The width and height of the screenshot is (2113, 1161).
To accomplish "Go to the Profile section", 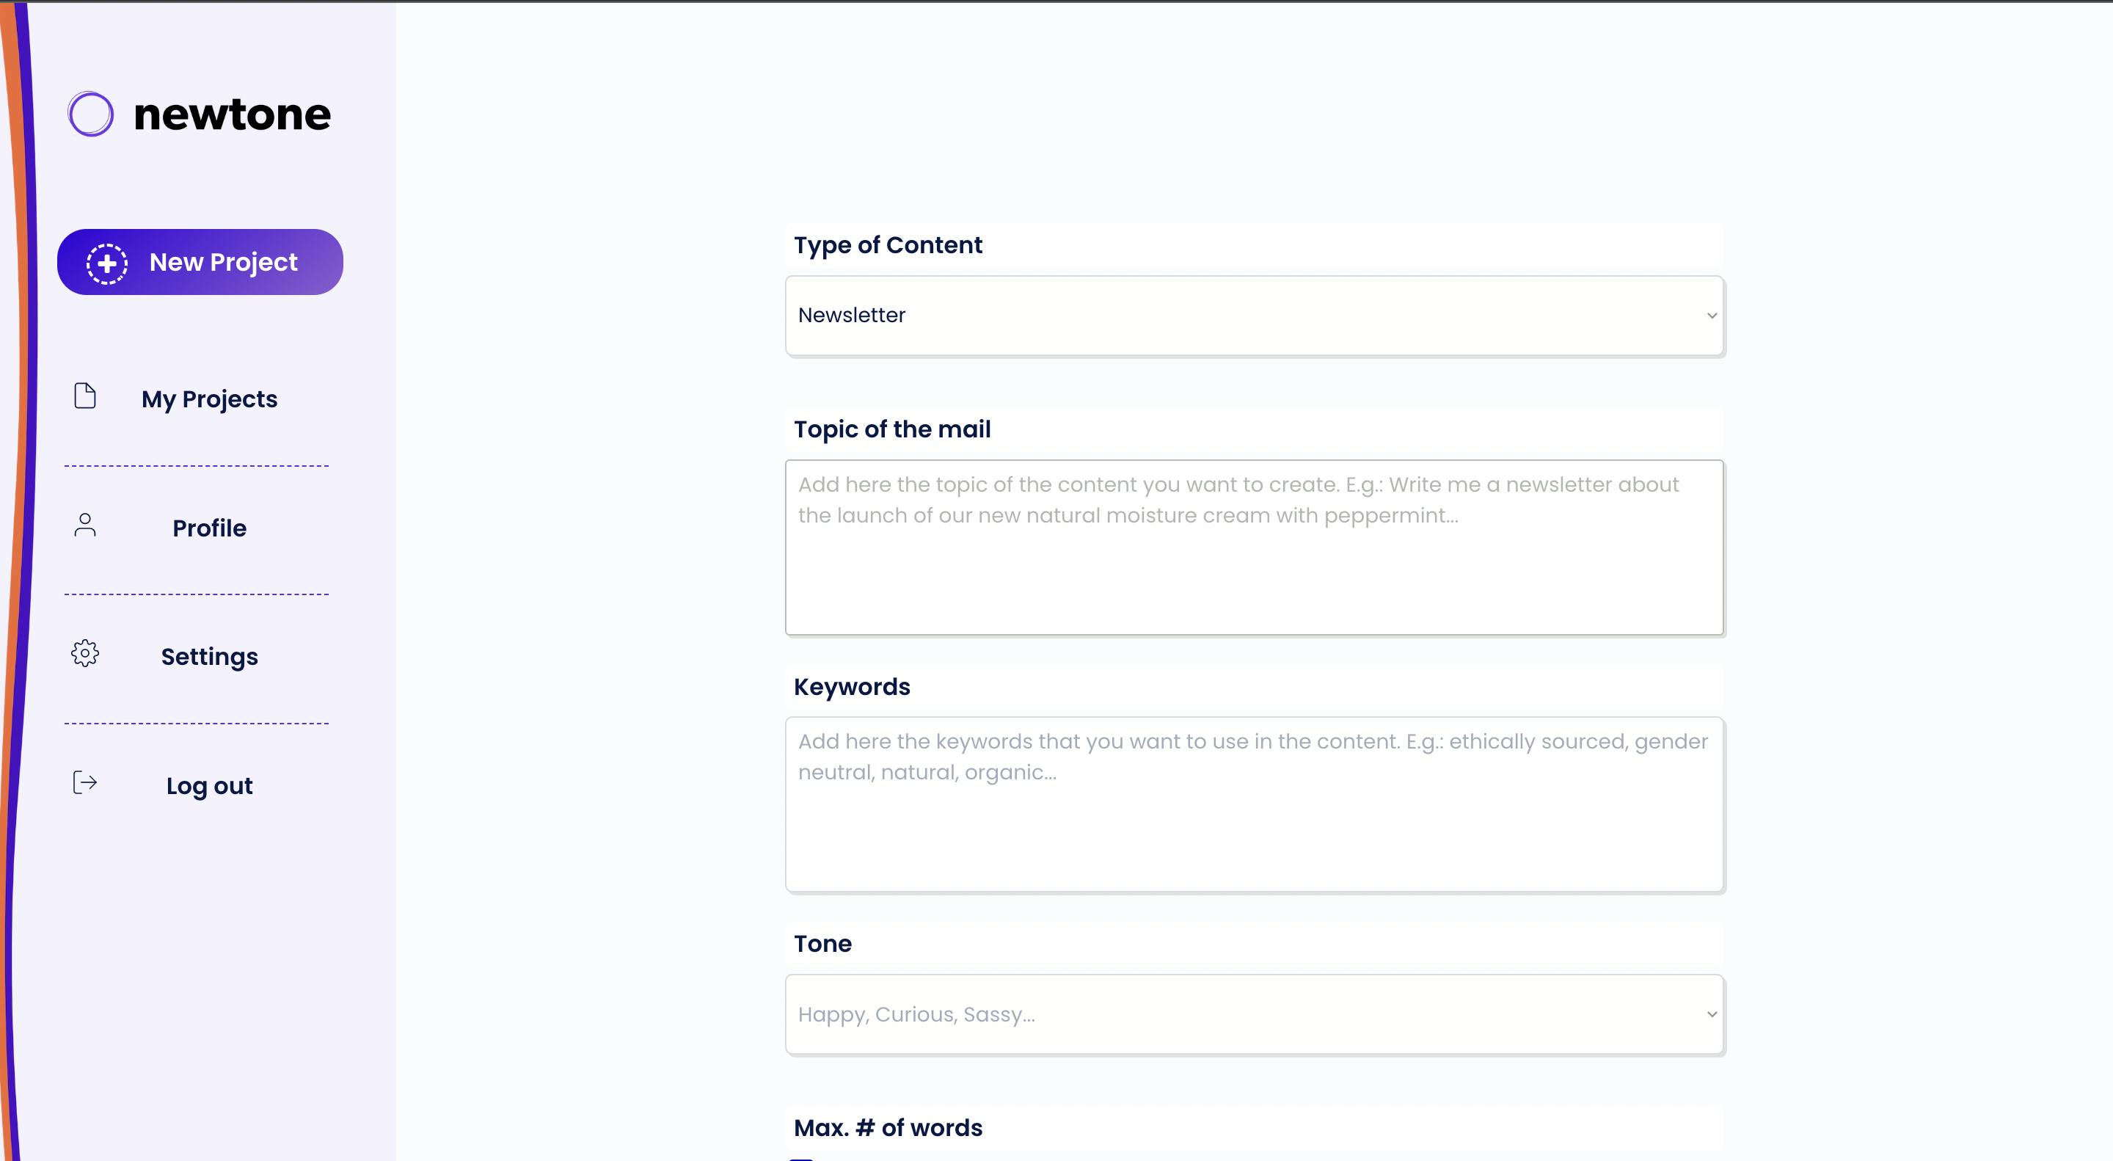I will point(209,528).
